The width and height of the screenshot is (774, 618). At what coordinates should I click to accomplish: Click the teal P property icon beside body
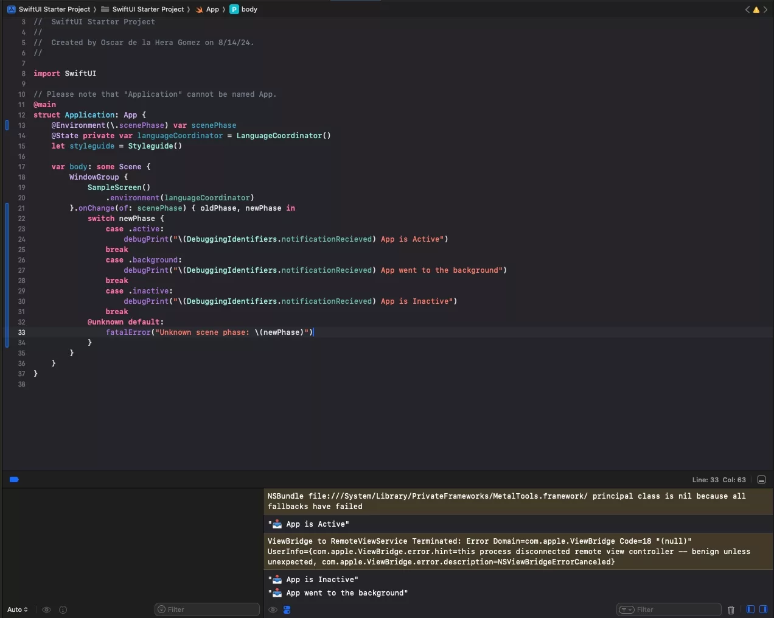pyautogui.click(x=234, y=9)
